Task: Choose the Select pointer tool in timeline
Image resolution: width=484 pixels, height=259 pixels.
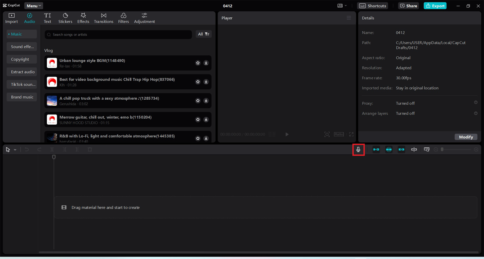Action: [x=8, y=150]
